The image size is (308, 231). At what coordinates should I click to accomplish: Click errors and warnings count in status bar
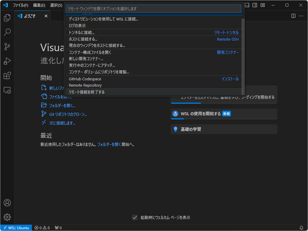tap(42, 228)
